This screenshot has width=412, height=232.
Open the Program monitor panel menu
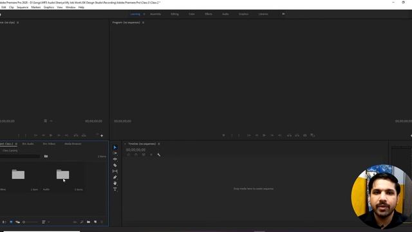(143, 23)
